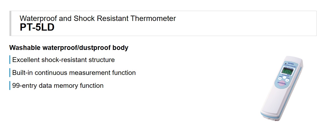Click 'Waterproof and Shock Resistant Thermometer' title text
The height and width of the screenshot is (127, 335).
coord(98,19)
